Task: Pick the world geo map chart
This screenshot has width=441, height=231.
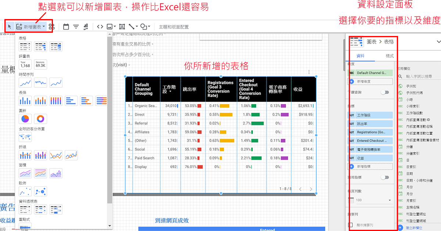Action: point(25,137)
